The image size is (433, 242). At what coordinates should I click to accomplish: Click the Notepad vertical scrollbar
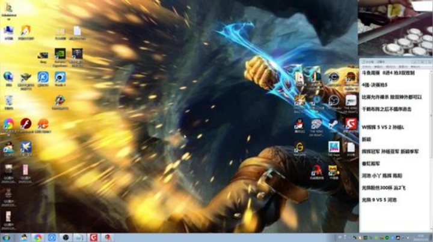(x=431, y=150)
